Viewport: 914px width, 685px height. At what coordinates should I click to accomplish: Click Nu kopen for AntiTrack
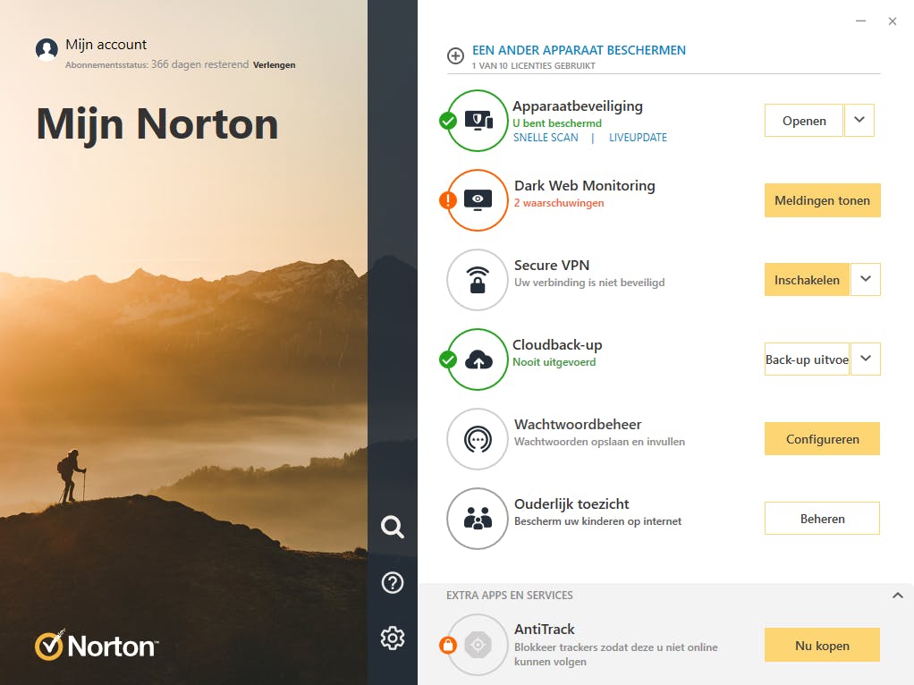tap(822, 646)
